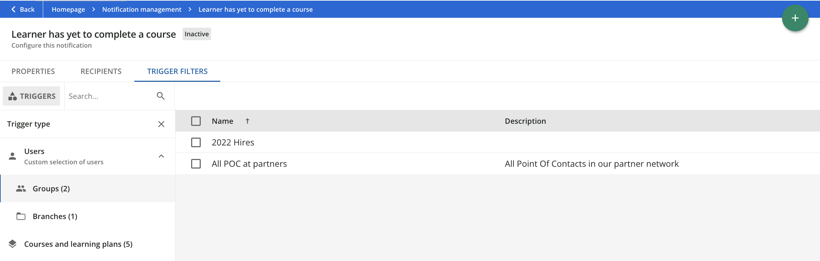Check the All POC at partners checkbox
820x261 pixels.
196,164
